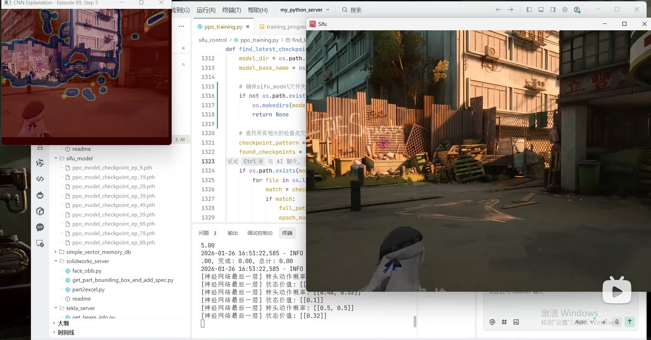Expand the 大纲 outline section
This screenshot has height=340, width=651.
click(63, 323)
